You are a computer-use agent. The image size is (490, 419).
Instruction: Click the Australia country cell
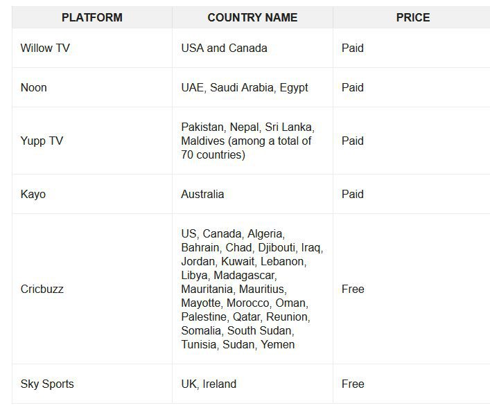pyautogui.click(x=252, y=194)
